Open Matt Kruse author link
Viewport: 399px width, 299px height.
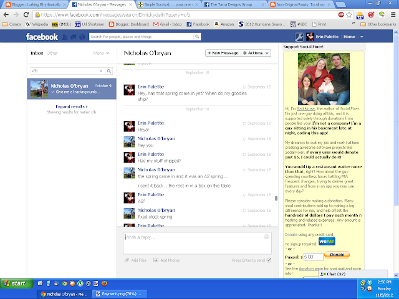pyautogui.click(x=305, y=109)
